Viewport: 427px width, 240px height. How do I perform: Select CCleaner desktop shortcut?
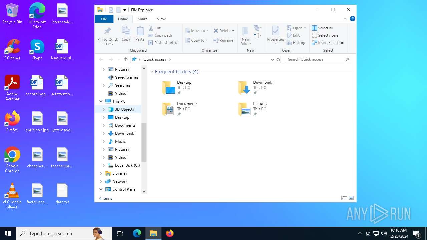[x=12, y=50]
